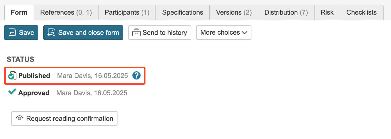Screen dimensions: 391x139
Task: Click the Published document status icon
Action: click(x=12, y=76)
